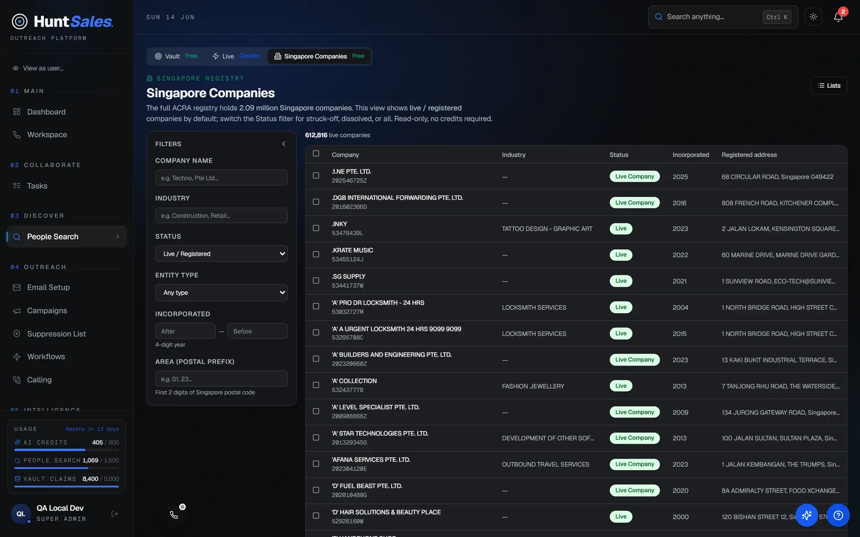Click the Vault Claims database icon
The height and width of the screenshot is (537, 860).
(17, 479)
